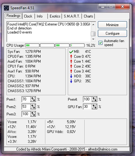Viewport: 135px width, 156px height.
Task: Adjust the GPU Fan speed spinner arrows
Action: coord(94,107)
